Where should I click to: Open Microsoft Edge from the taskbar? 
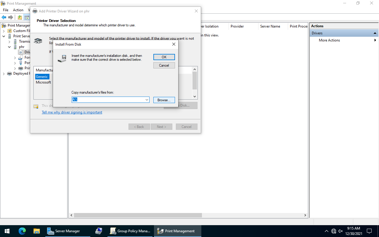coord(22,231)
